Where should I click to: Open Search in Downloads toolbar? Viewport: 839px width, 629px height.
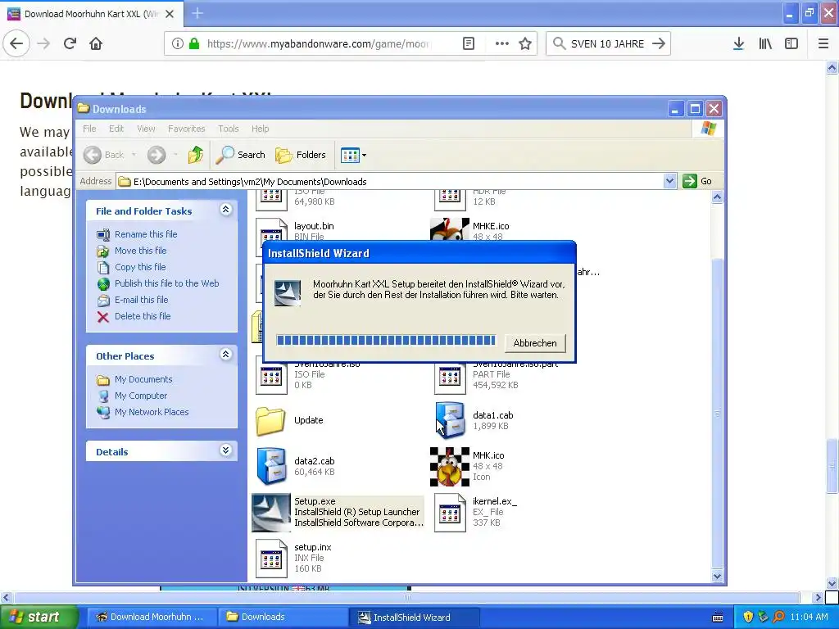[240, 155]
